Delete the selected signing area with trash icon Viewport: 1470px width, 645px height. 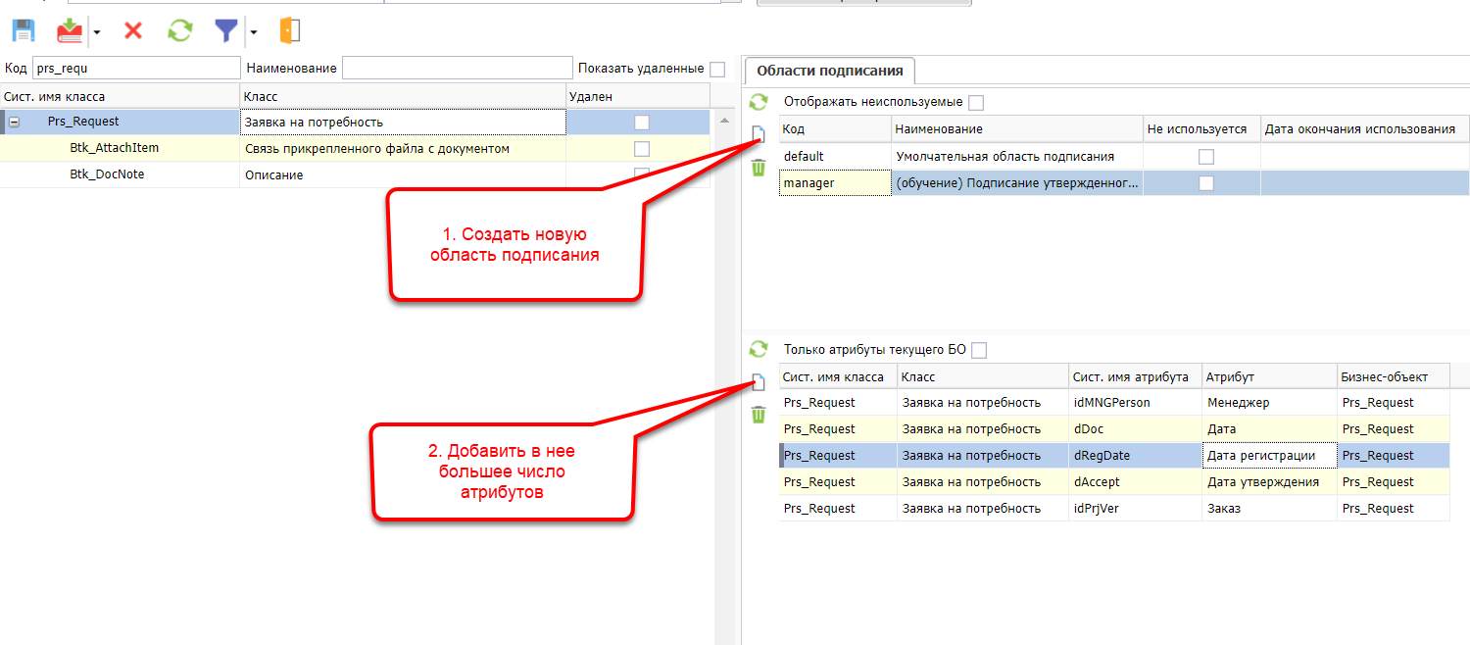click(758, 168)
